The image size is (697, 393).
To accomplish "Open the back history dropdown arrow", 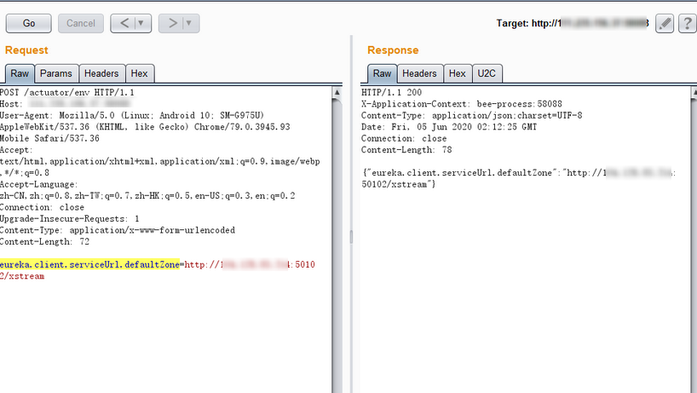I will 141,23.
